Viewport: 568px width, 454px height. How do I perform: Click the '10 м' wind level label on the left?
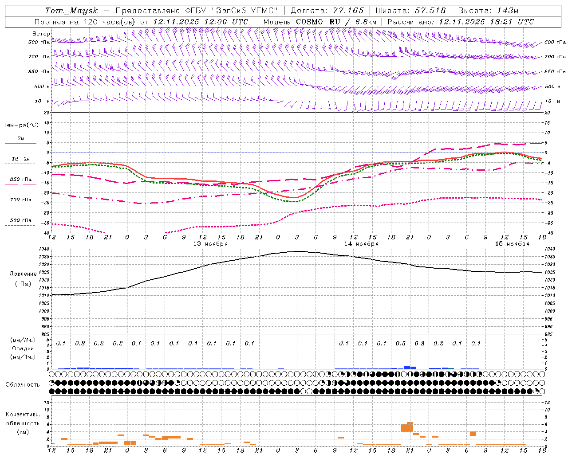coord(43,101)
